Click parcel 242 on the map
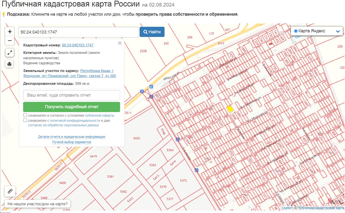The width and height of the screenshot is (345, 213). pos(166,43)
